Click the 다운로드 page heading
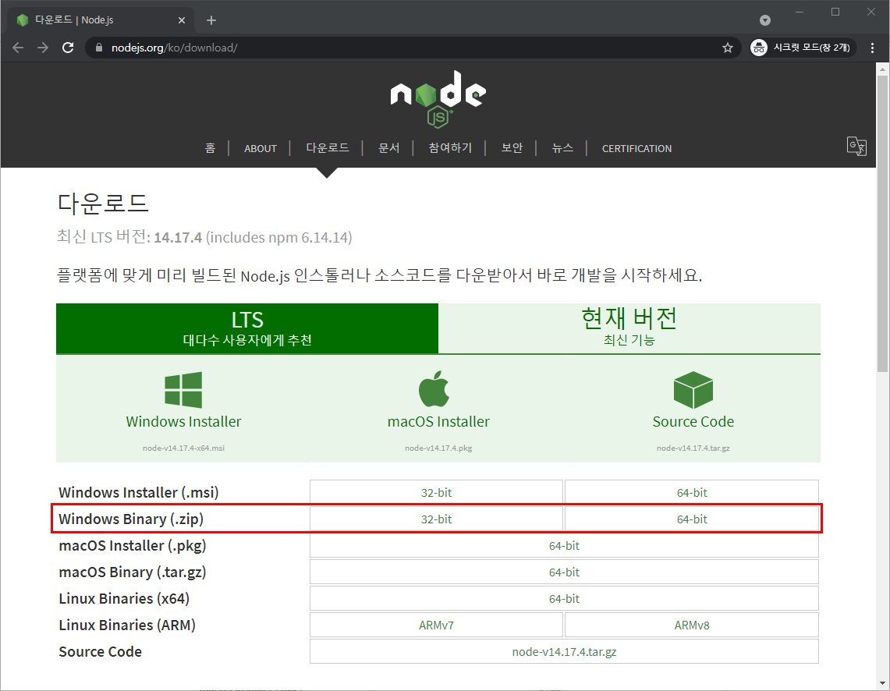 103,203
